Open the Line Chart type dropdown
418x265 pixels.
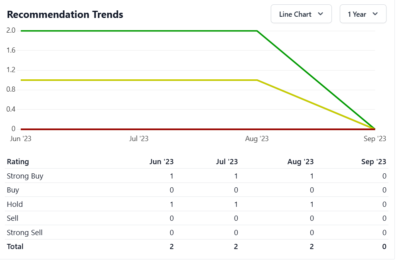pyautogui.click(x=301, y=14)
